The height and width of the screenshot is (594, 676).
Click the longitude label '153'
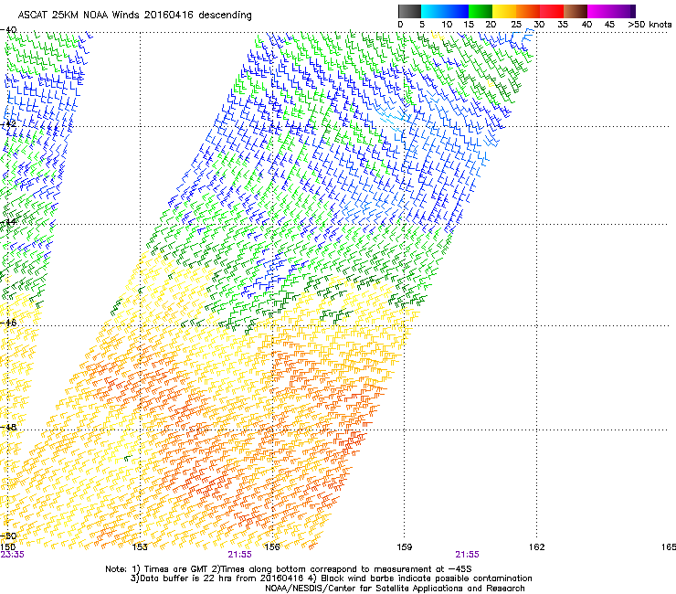pos(140,547)
